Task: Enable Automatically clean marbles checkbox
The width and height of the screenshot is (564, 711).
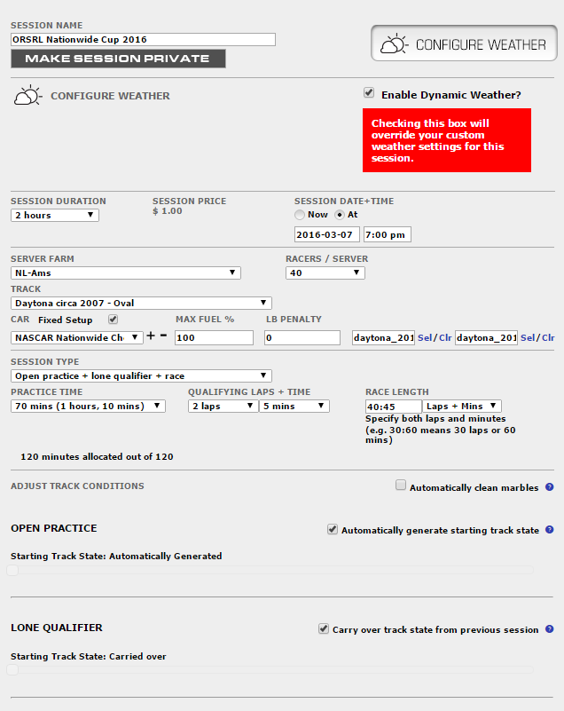Action: [401, 486]
